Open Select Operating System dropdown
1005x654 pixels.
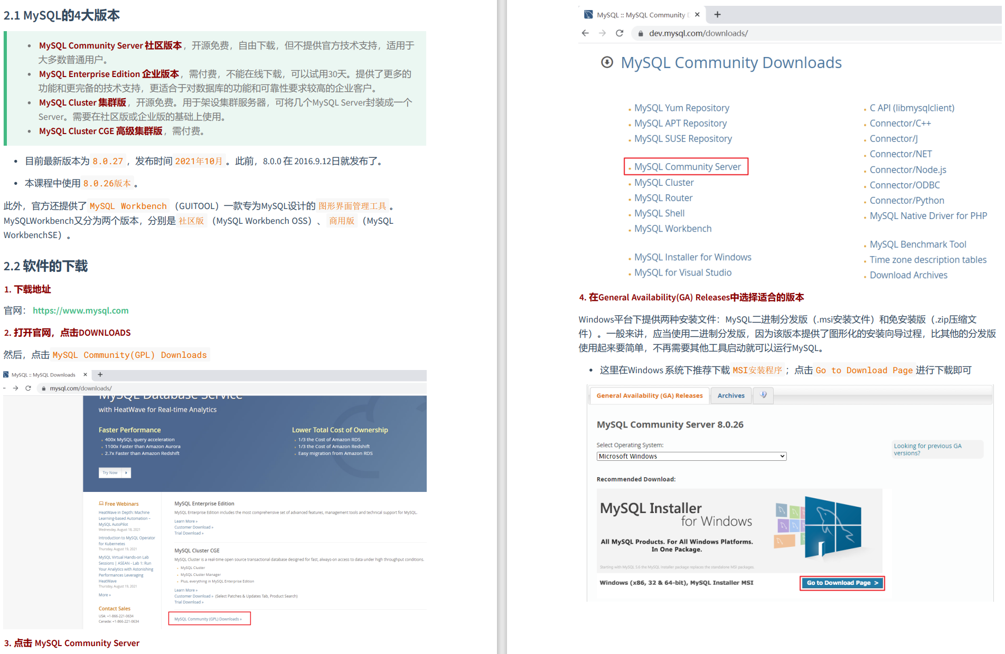pyautogui.click(x=691, y=456)
